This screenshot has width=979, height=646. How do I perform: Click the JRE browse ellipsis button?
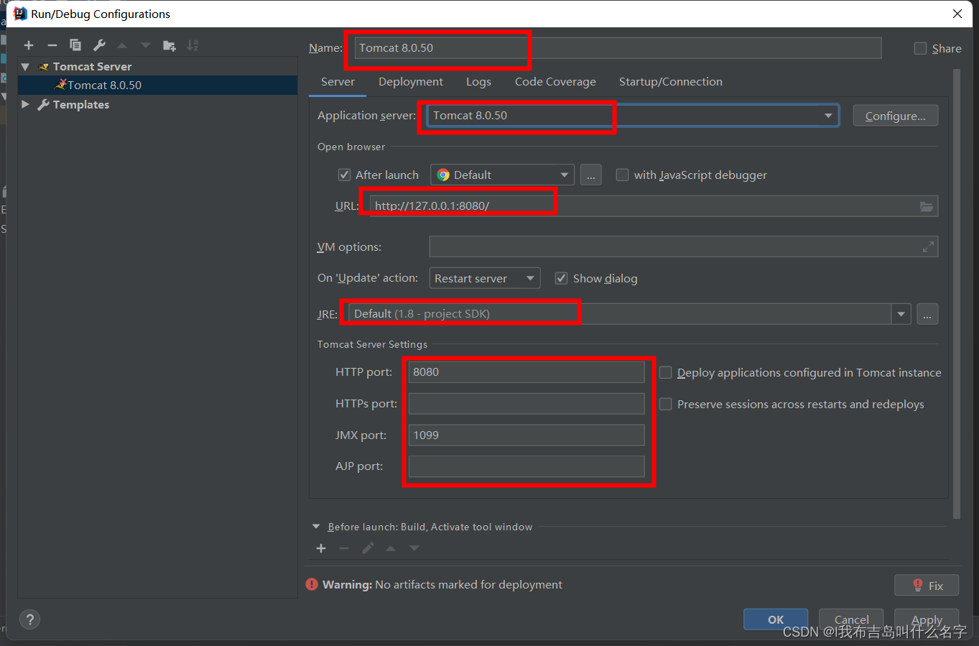point(927,314)
